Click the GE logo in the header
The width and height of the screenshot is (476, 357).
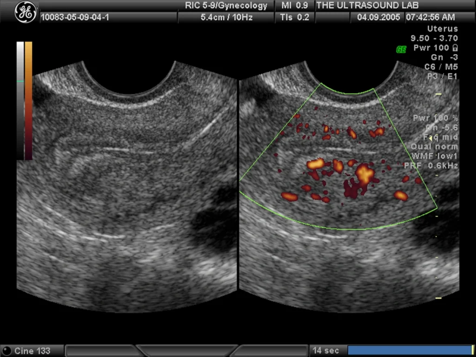[26, 13]
